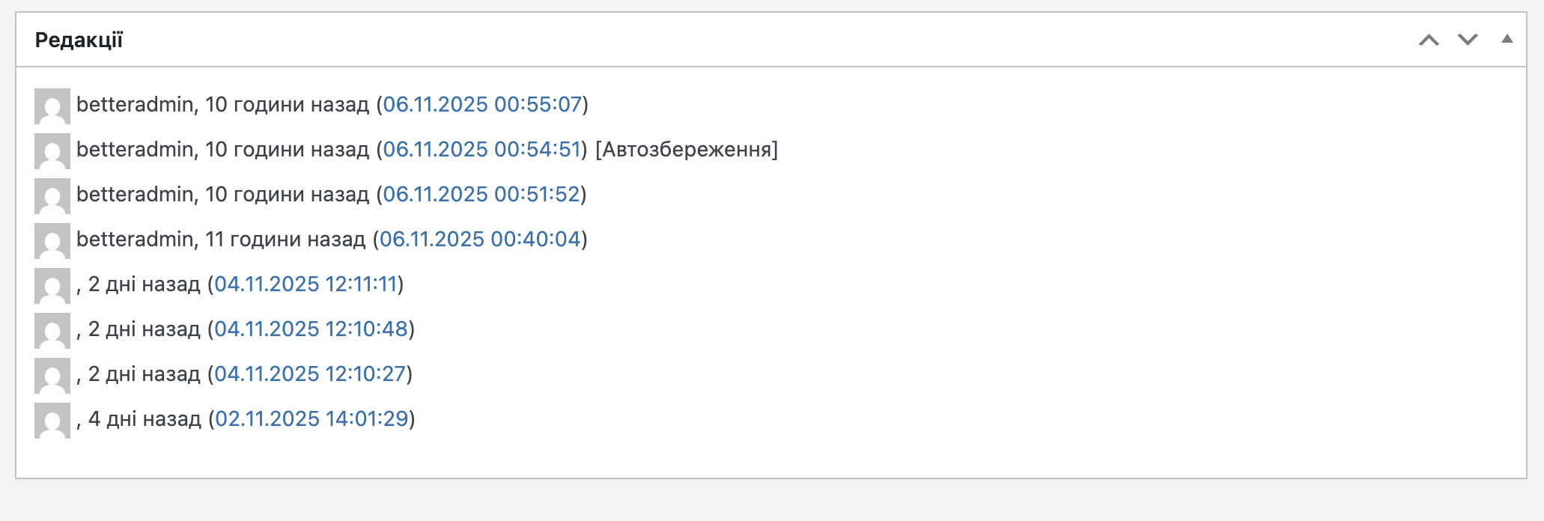Open revision dated 06.11.2025 00:40:04

pos(480,240)
